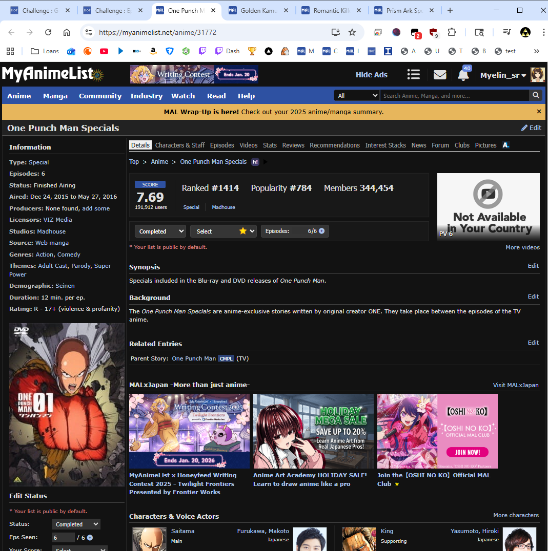Click Visit MALxJapan link
This screenshot has width=548, height=551.
[516, 385]
